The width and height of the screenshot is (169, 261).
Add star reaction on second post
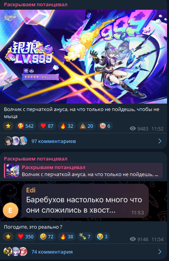pos(8,236)
